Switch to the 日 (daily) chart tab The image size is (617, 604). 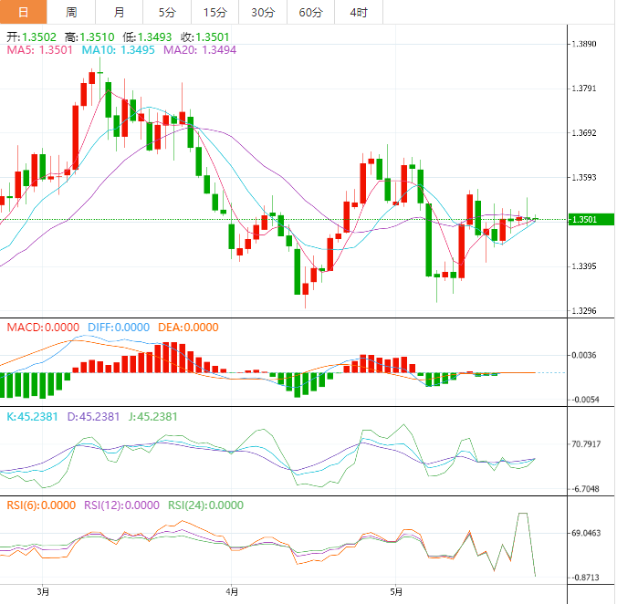[x=24, y=12]
